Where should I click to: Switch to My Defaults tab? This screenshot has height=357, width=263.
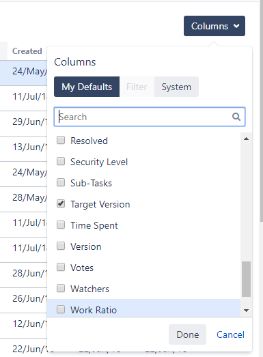(x=87, y=87)
